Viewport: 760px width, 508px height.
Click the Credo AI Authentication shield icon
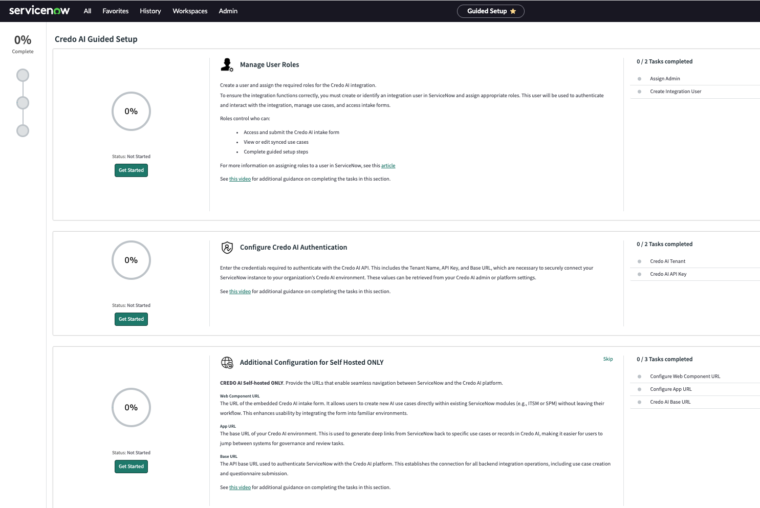(x=227, y=248)
